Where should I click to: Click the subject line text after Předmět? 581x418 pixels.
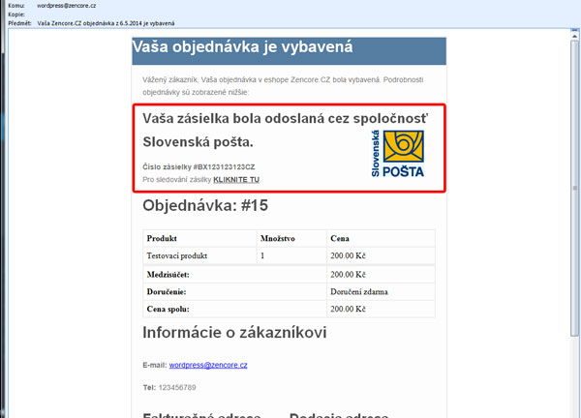pos(106,23)
